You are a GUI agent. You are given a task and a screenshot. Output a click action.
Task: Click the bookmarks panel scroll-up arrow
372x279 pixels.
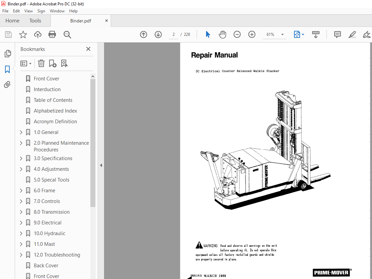coord(93,76)
